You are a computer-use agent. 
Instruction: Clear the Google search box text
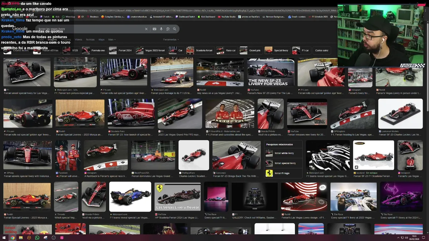coord(146,29)
